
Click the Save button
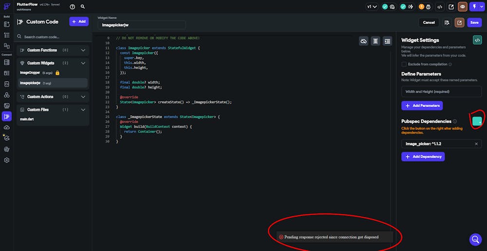click(x=474, y=22)
